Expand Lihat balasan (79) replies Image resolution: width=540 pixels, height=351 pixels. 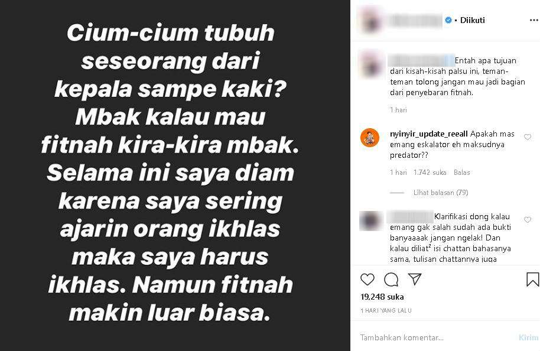click(441, 193)
